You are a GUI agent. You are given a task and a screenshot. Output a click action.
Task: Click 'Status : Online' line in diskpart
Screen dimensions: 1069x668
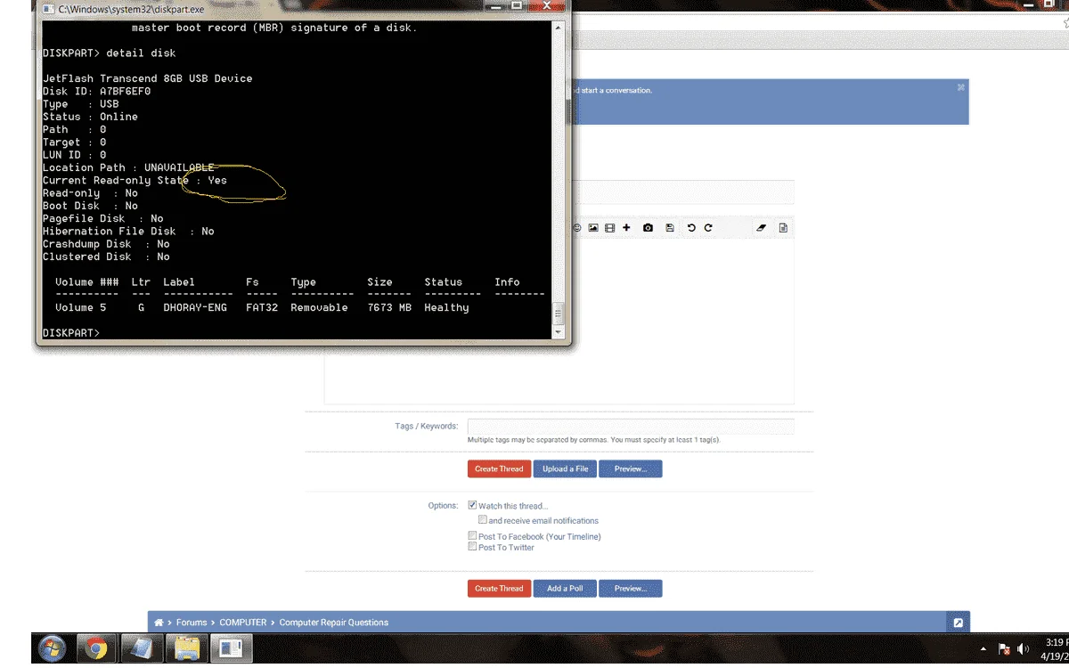coord(90,117)
